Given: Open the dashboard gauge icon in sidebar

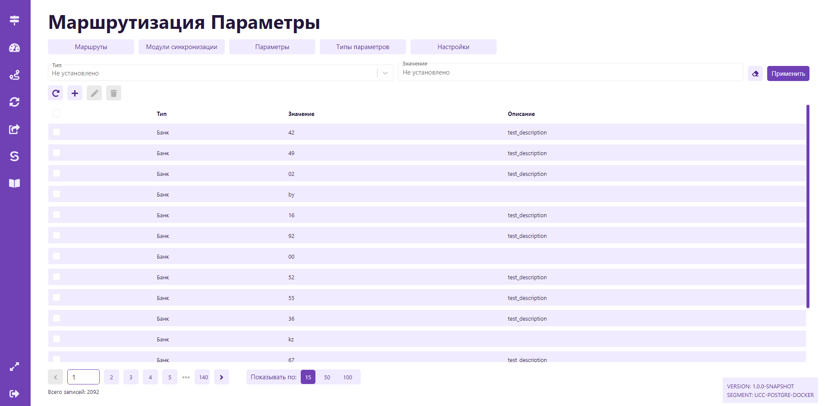Looking at the screenshot, I should 15,48.
